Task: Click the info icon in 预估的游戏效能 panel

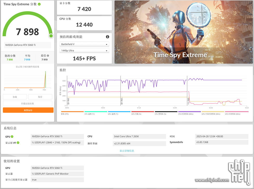Action: 107,37
